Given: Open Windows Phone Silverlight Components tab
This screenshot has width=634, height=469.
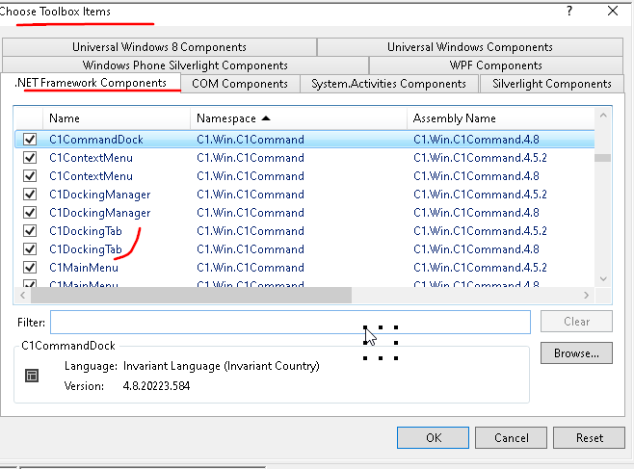Looking at the screenshot, I should pos(185,65).
